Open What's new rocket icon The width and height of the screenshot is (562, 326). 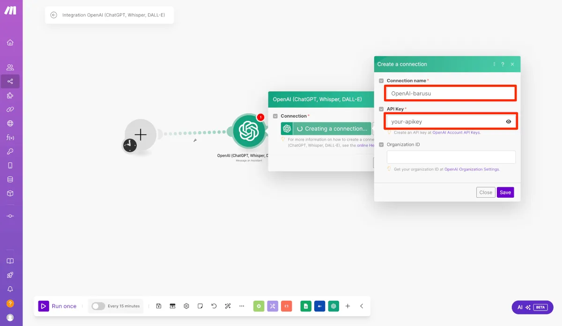click(10, 275)
